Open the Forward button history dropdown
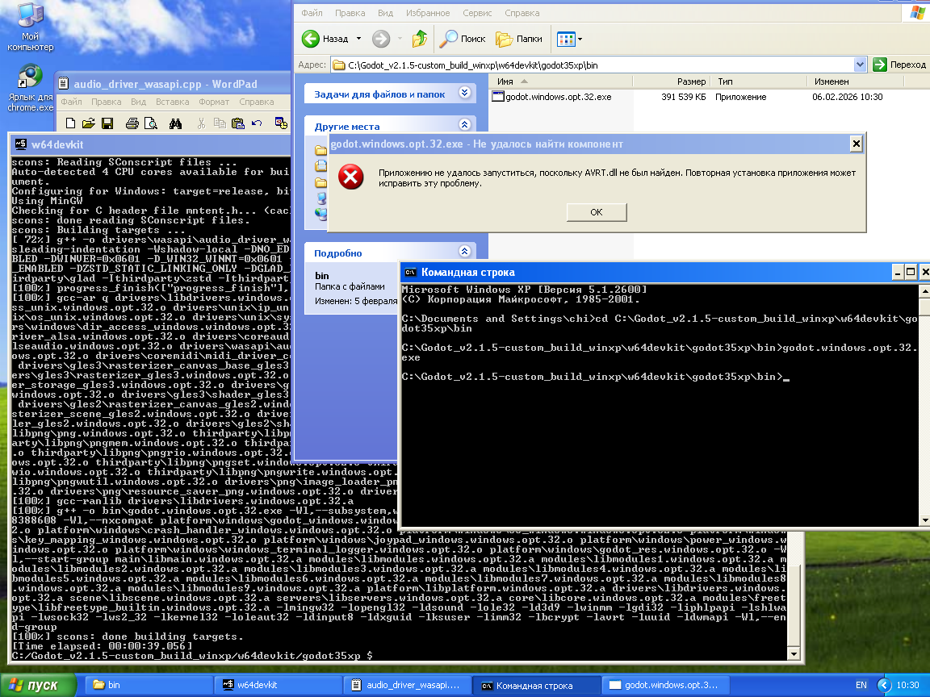 point(400,39)
